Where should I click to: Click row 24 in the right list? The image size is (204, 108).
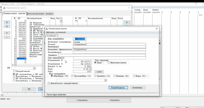[97, 21]
